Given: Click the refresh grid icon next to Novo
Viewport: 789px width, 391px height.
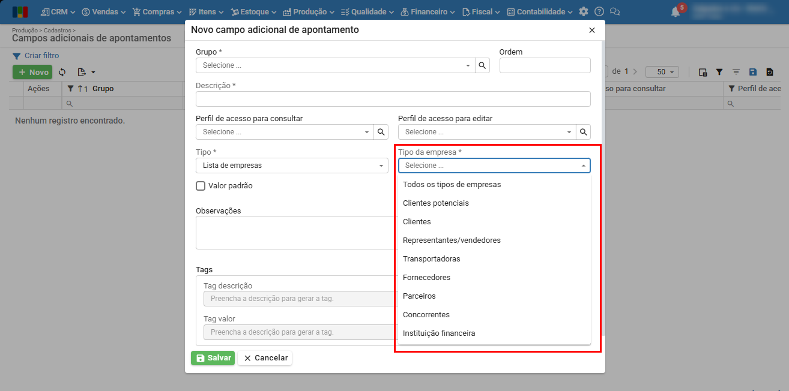Looking at the screenshot, I should 62,73.
